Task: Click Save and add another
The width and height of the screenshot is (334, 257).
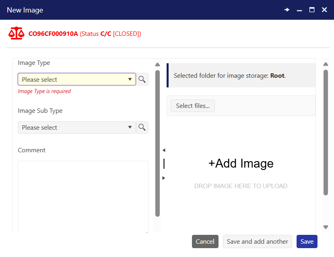Action: click(257, 242)
